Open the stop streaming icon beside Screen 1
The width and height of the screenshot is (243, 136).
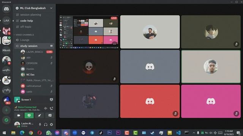[52, 100]
